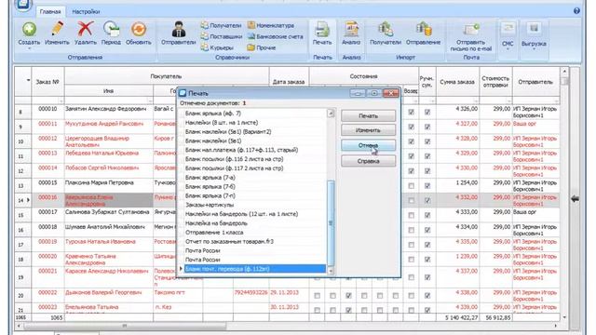Click scroll-down arrow in print dialog list
This screenshot has width=596, height=335.
tap(331, 271)
